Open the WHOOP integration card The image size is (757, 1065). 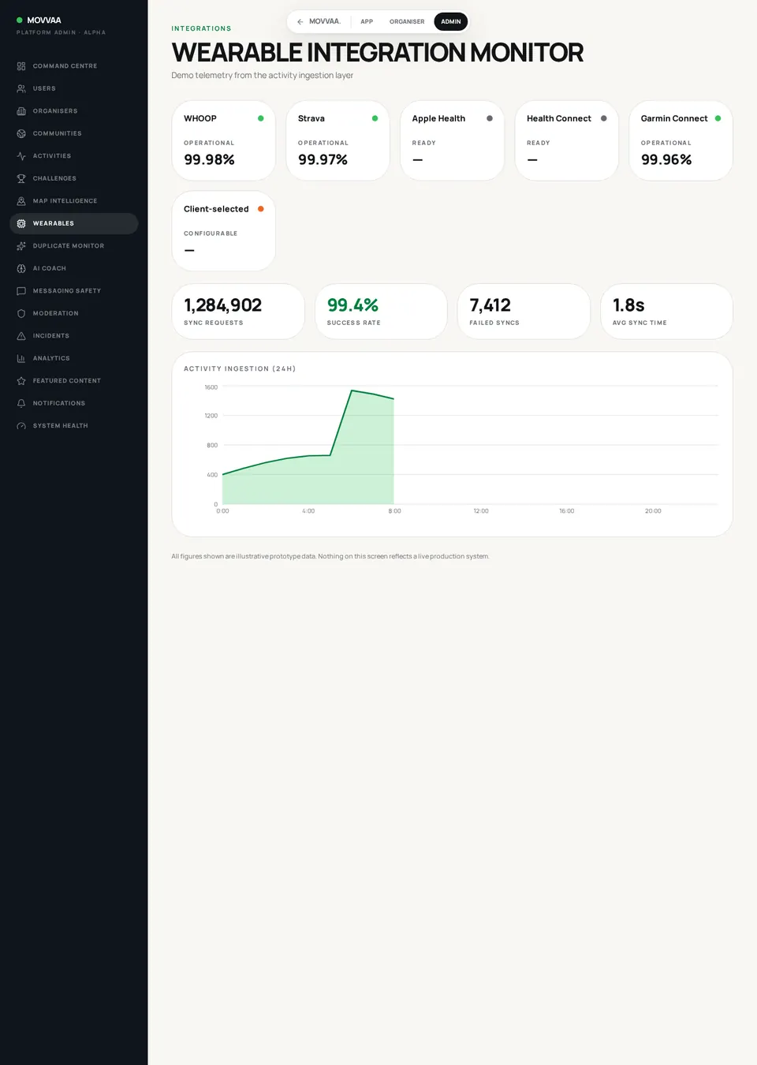click(x=224, y=140)
